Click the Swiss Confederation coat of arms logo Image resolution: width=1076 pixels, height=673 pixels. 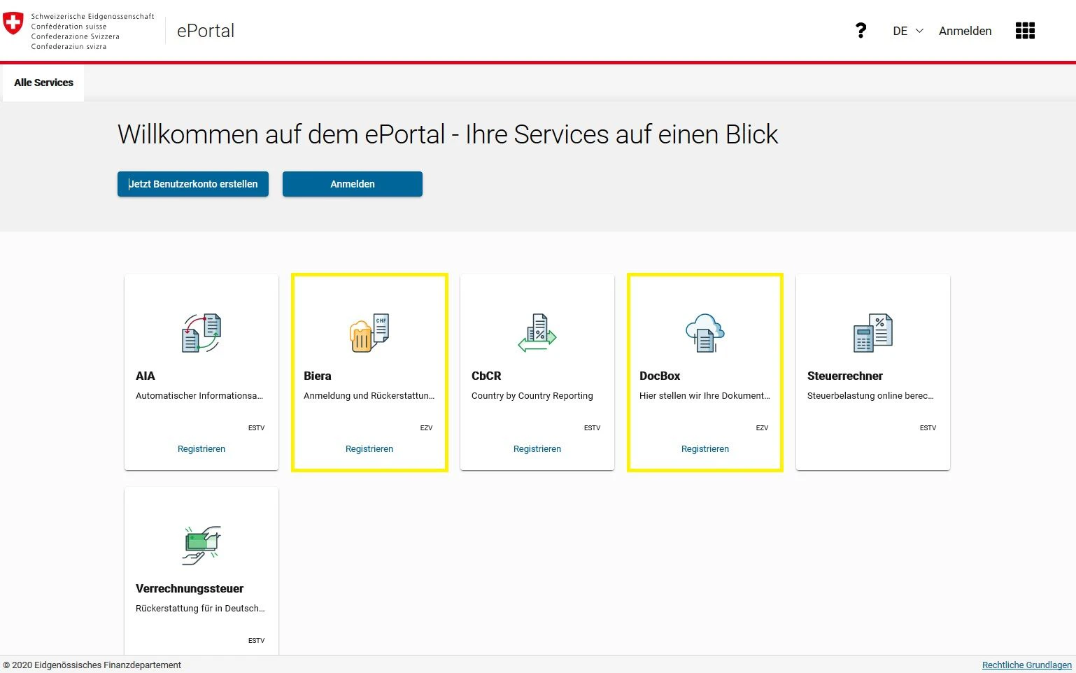pyautogui.click(x=13, y=23)
